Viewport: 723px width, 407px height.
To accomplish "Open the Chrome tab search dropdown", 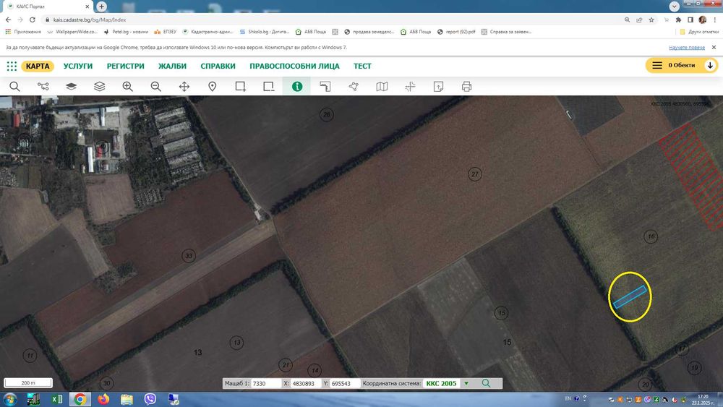I will (674, 7).
